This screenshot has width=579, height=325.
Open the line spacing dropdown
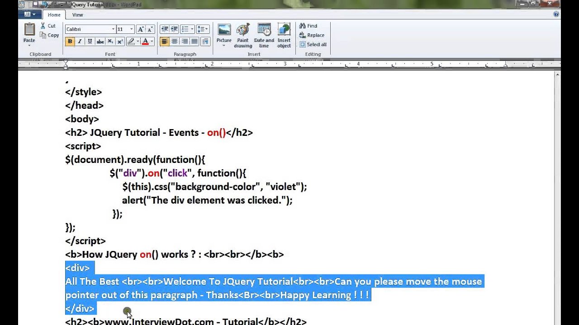point(203,29)
